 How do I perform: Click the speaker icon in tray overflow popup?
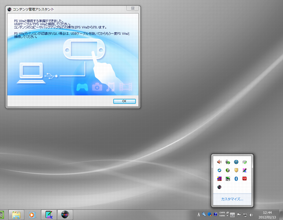(219, 162)
